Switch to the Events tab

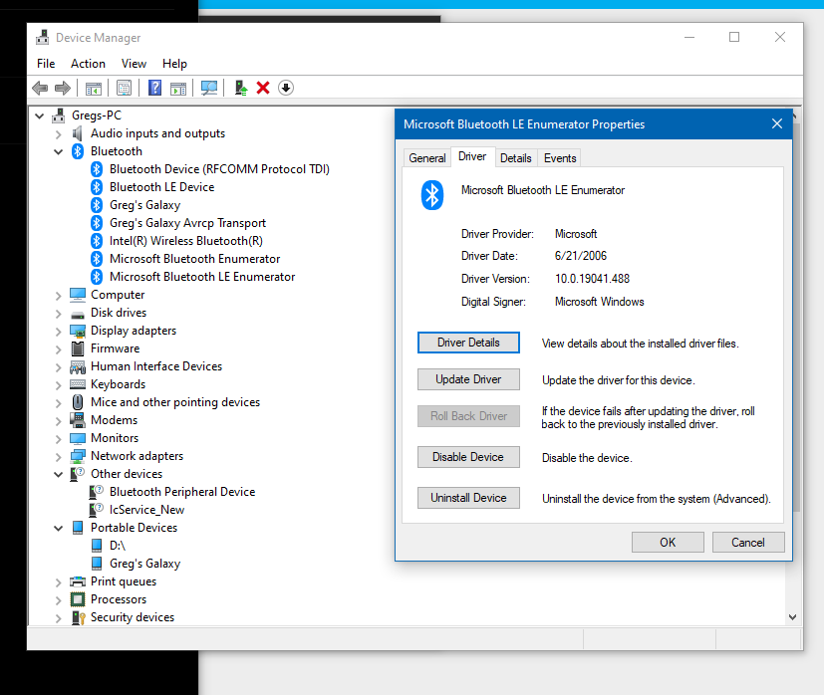[560, 158]
